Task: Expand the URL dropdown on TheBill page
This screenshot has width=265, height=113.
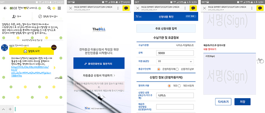Action: [90, 10]
